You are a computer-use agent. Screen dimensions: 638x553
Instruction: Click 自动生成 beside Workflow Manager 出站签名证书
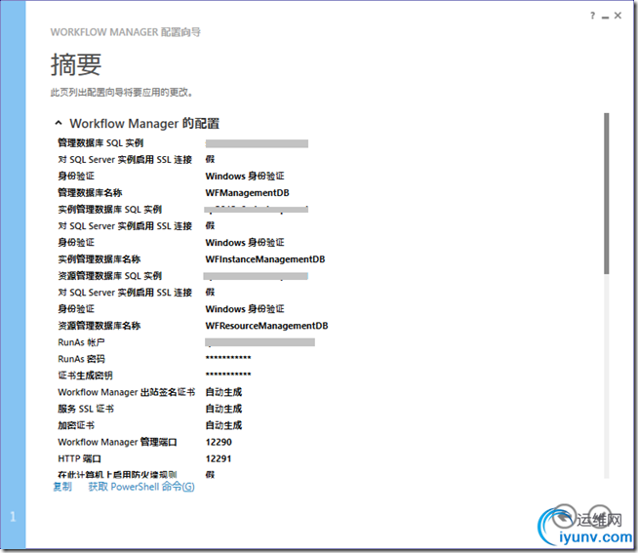pyautogui.click(x=223, y=392)
